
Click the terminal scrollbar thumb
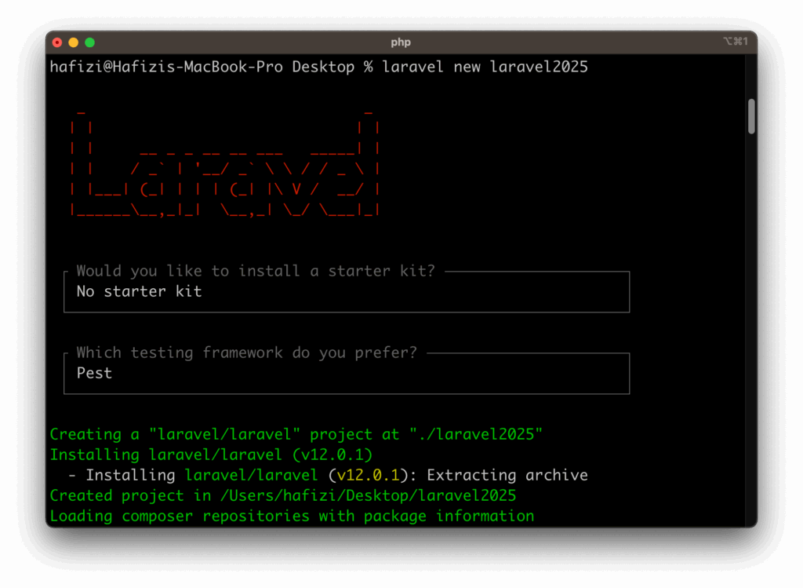tap(751, 116)
